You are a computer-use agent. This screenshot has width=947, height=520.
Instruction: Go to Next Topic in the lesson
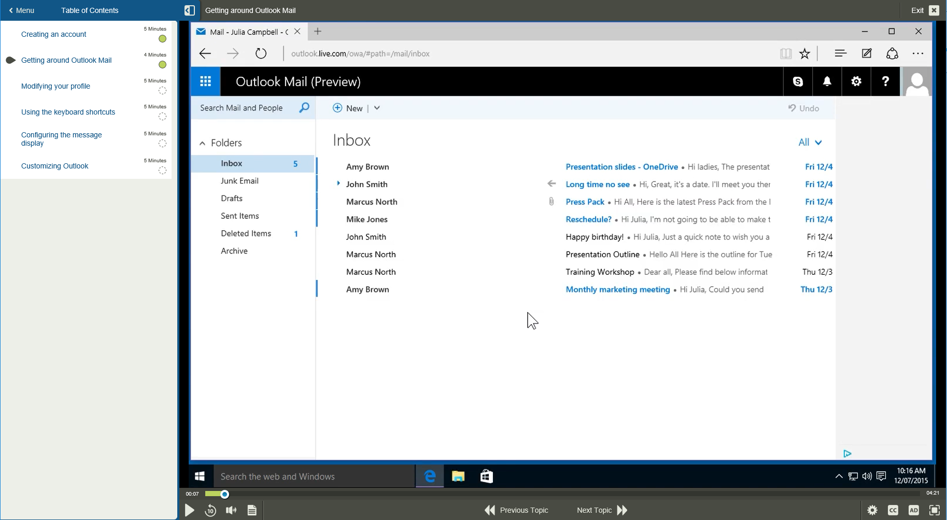coord(595,510)
